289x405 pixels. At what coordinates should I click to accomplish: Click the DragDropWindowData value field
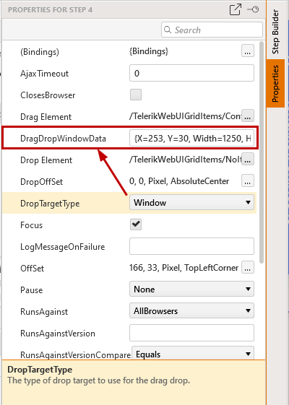tap(191, 139)
